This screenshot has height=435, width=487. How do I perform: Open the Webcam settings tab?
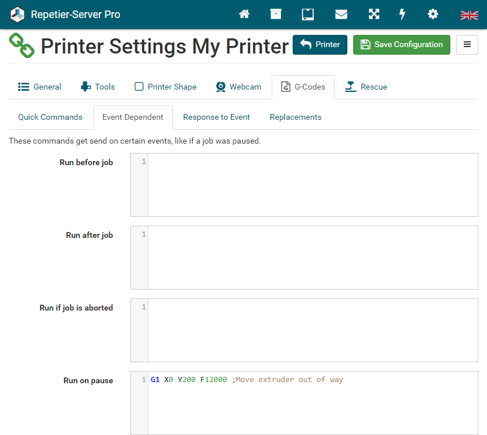239,87
